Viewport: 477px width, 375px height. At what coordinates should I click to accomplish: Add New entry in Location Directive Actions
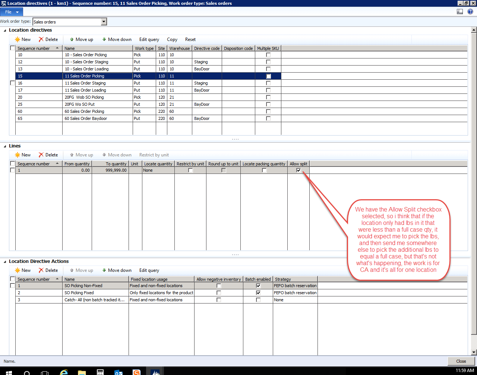(23, 270)
